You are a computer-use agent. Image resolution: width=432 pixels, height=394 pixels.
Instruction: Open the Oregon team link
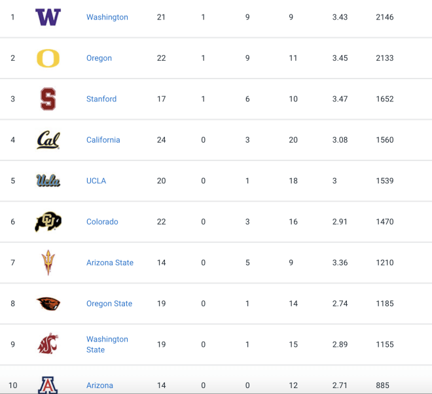tap(99, 58)
